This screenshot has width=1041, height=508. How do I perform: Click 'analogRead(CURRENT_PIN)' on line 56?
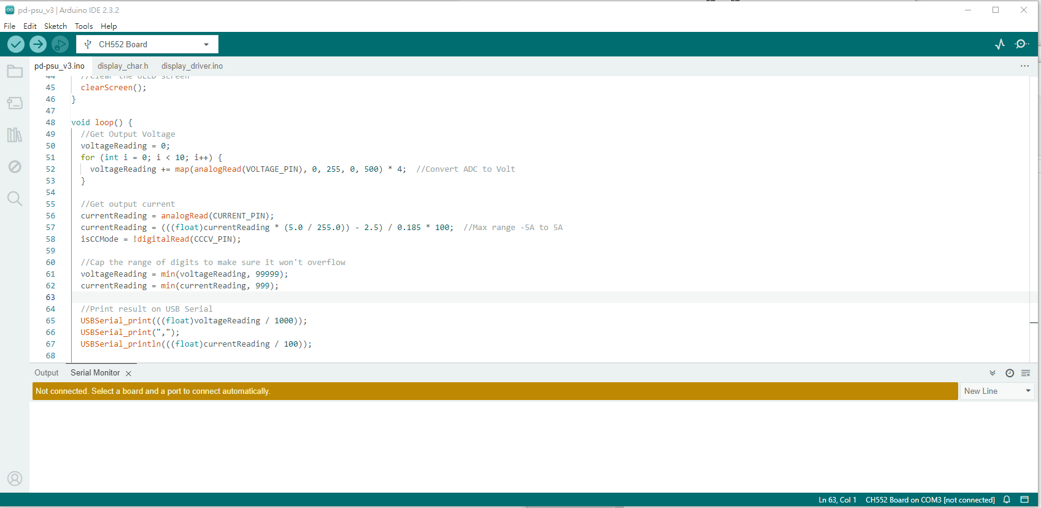click(215, 216)
